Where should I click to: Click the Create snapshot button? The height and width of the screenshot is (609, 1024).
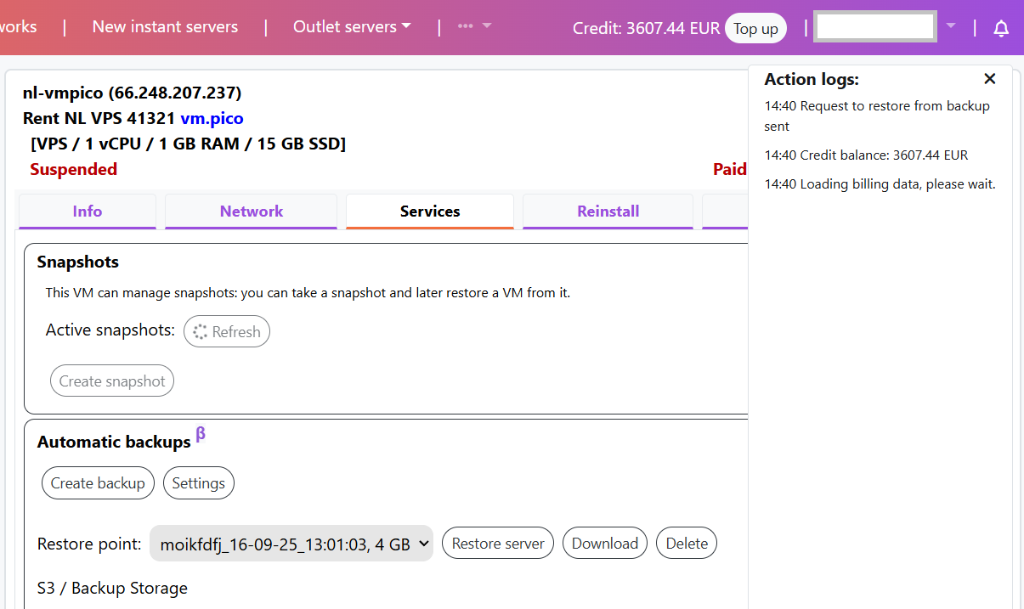click(x=112, y=381)
